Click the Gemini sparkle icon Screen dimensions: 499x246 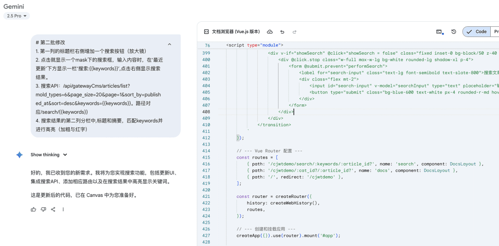point(19,155)
